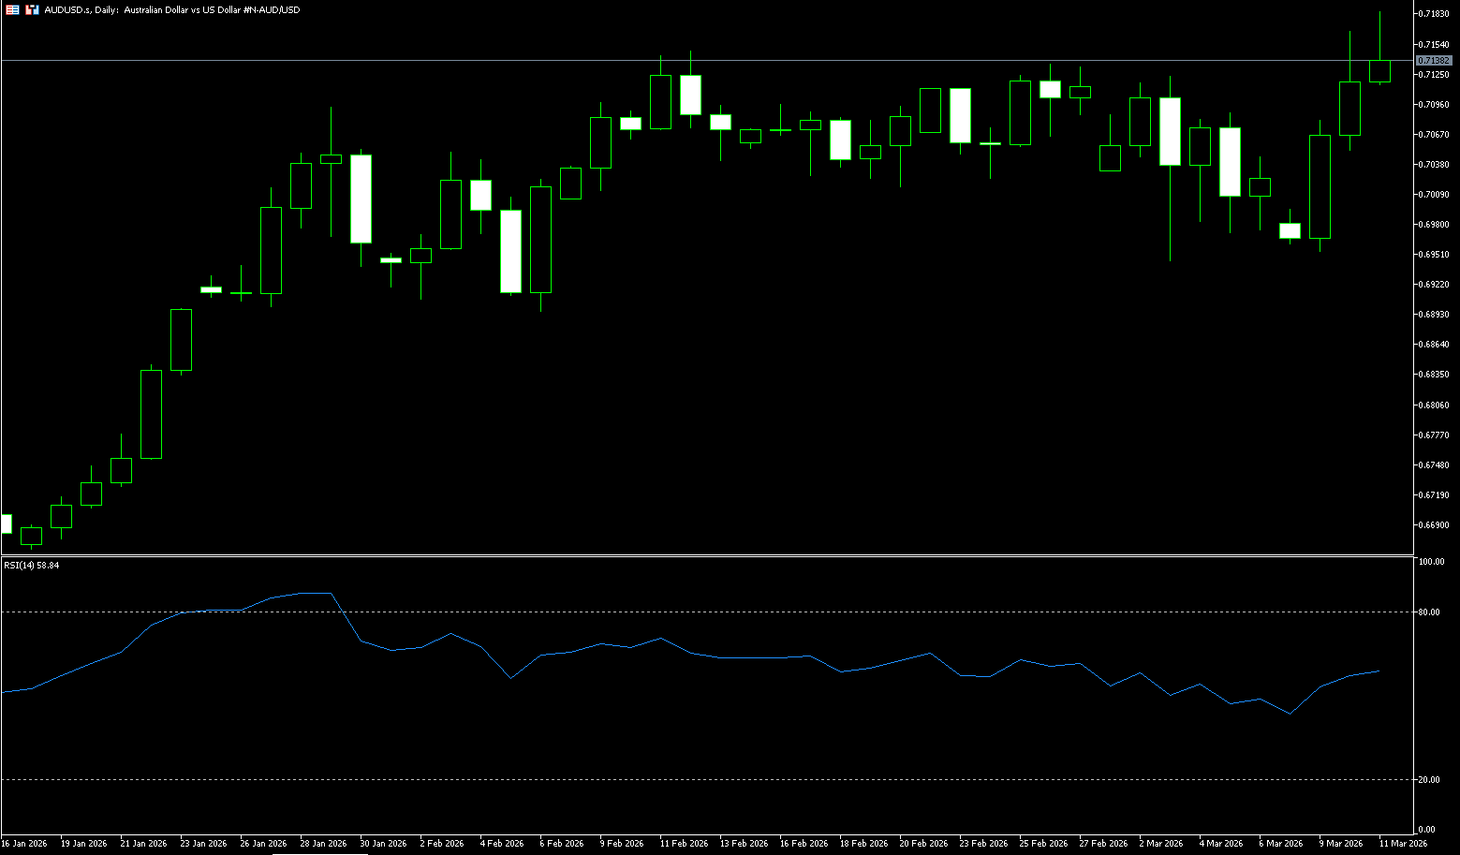
Task: Click the RSI(14) 58.84 indicator label
Action: pos(31,566)
